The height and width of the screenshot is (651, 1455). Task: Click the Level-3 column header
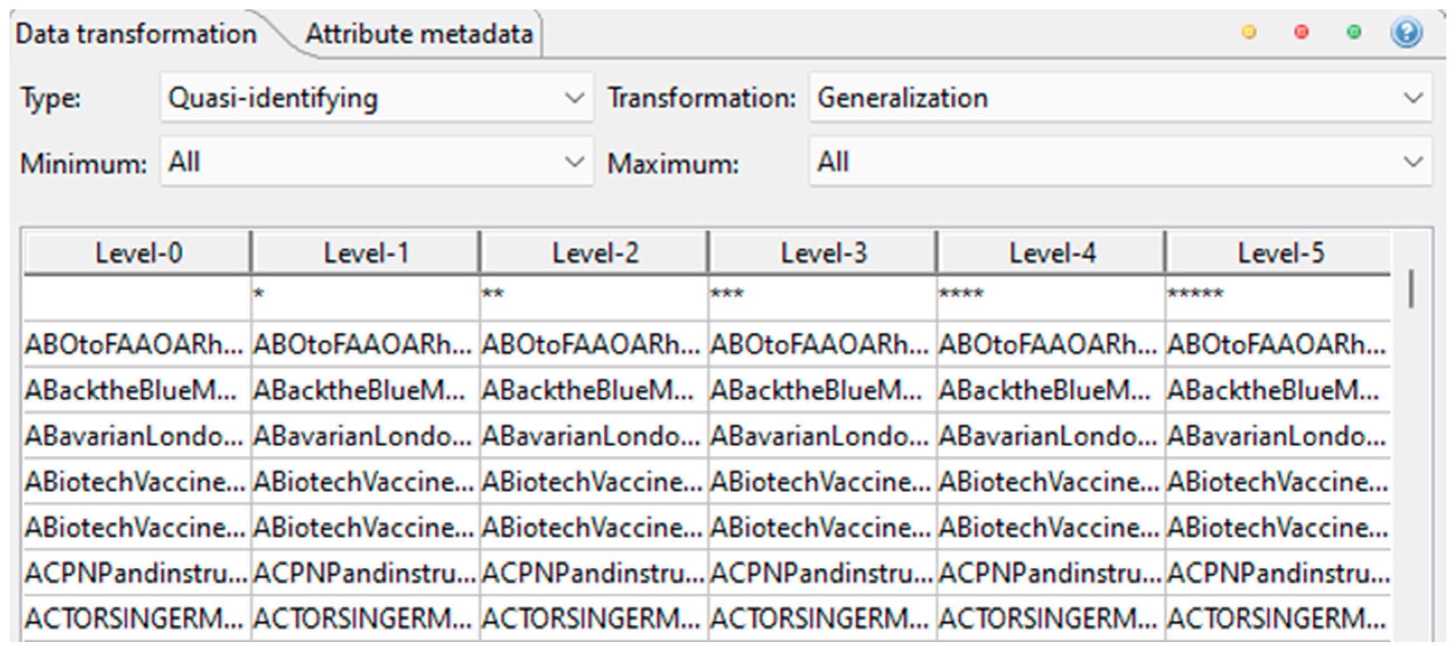(823, 253)
